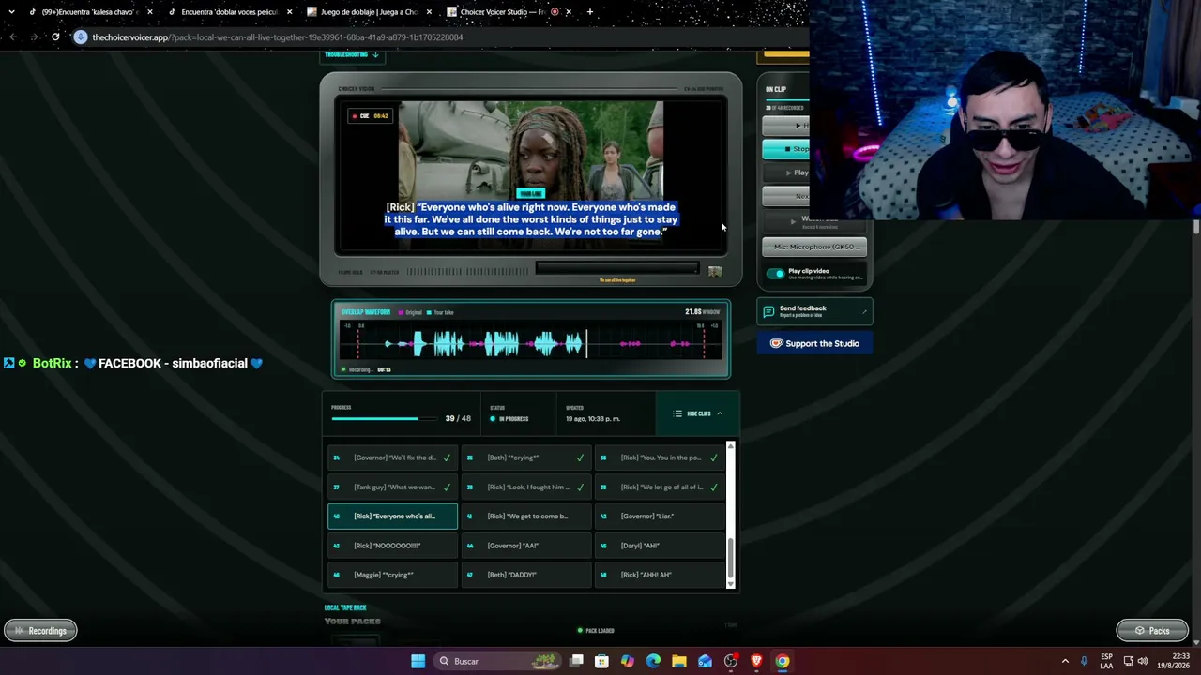Select clip 44 Governor "AA!"
This screenshot has width=1201, height=675.
point(525,546)
